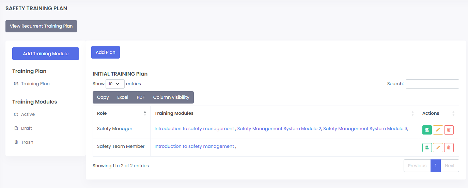
Task: Click green assign icon for Safety Manager
Action: click(427, 130)
